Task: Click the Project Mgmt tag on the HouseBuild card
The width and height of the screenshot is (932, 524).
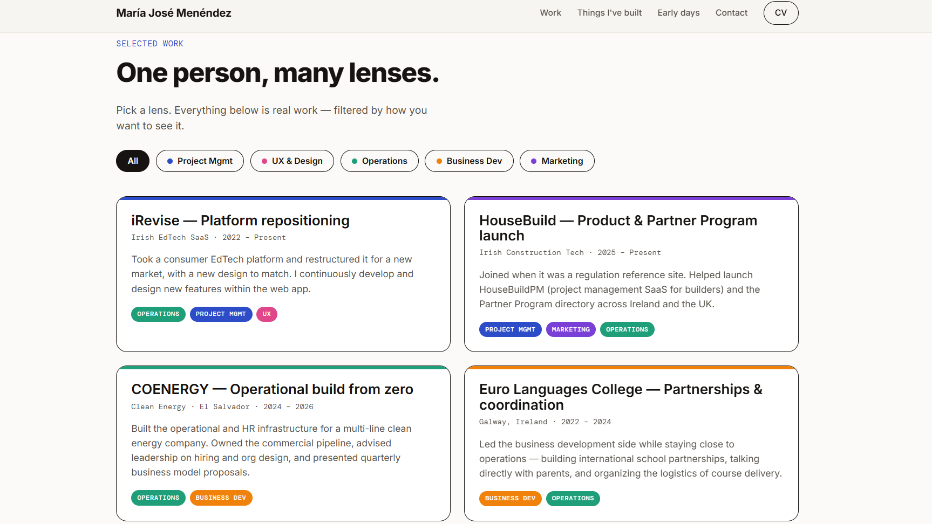Action: point(510,329)
